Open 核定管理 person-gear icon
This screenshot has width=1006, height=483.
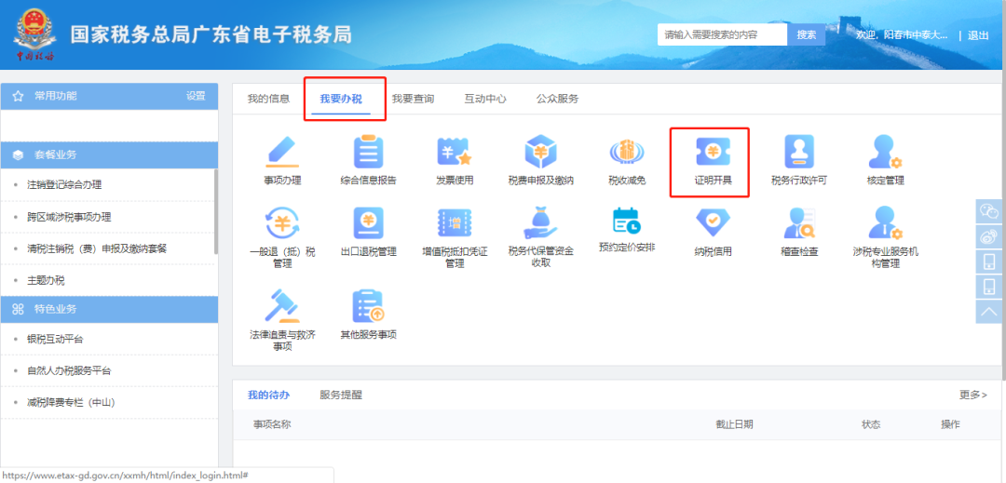pos(885,152)
